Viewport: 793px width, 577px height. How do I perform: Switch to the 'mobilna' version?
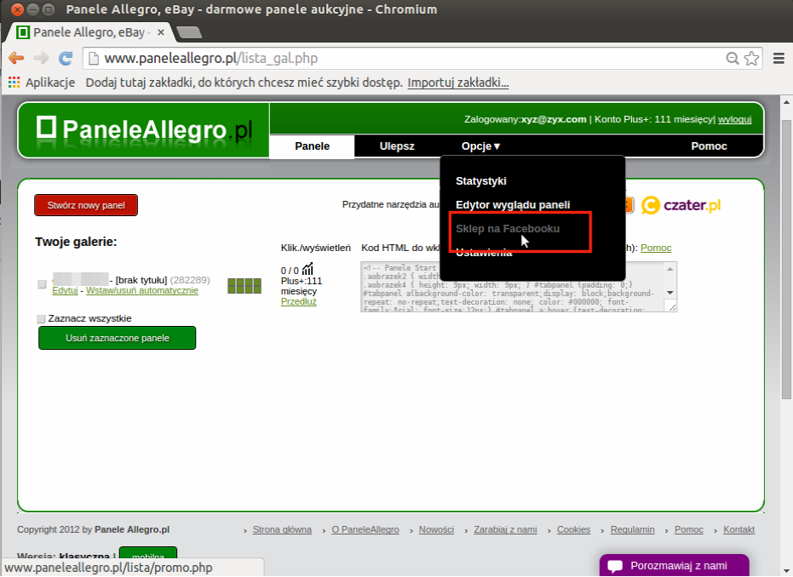[x=147, y=556]
